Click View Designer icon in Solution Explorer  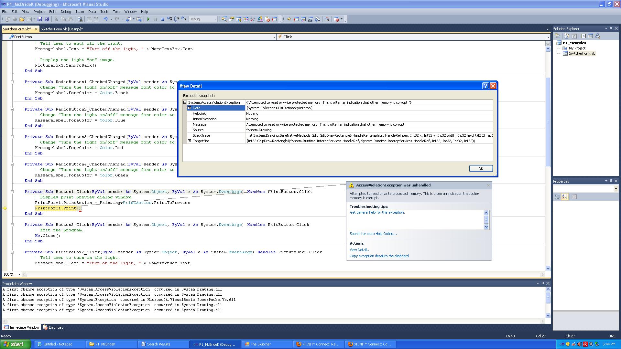tap(590, 36)
